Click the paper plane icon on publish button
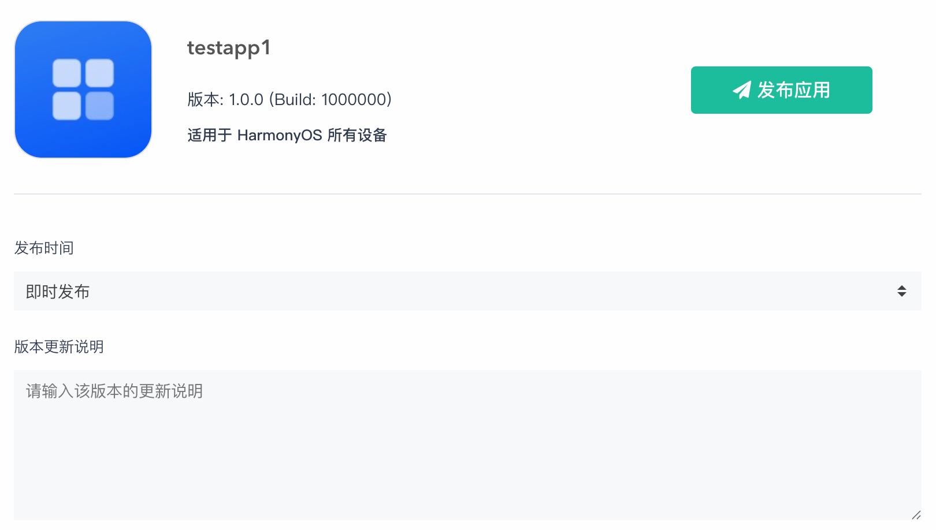 click(x=742, y=90)
